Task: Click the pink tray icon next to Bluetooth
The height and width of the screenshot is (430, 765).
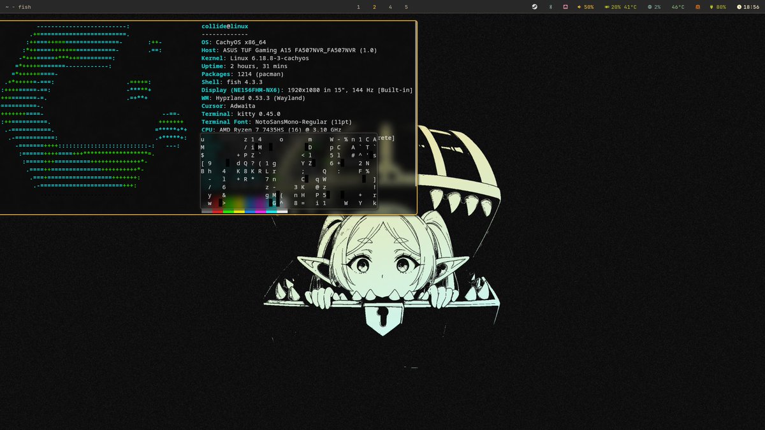Action: (565, 6)
